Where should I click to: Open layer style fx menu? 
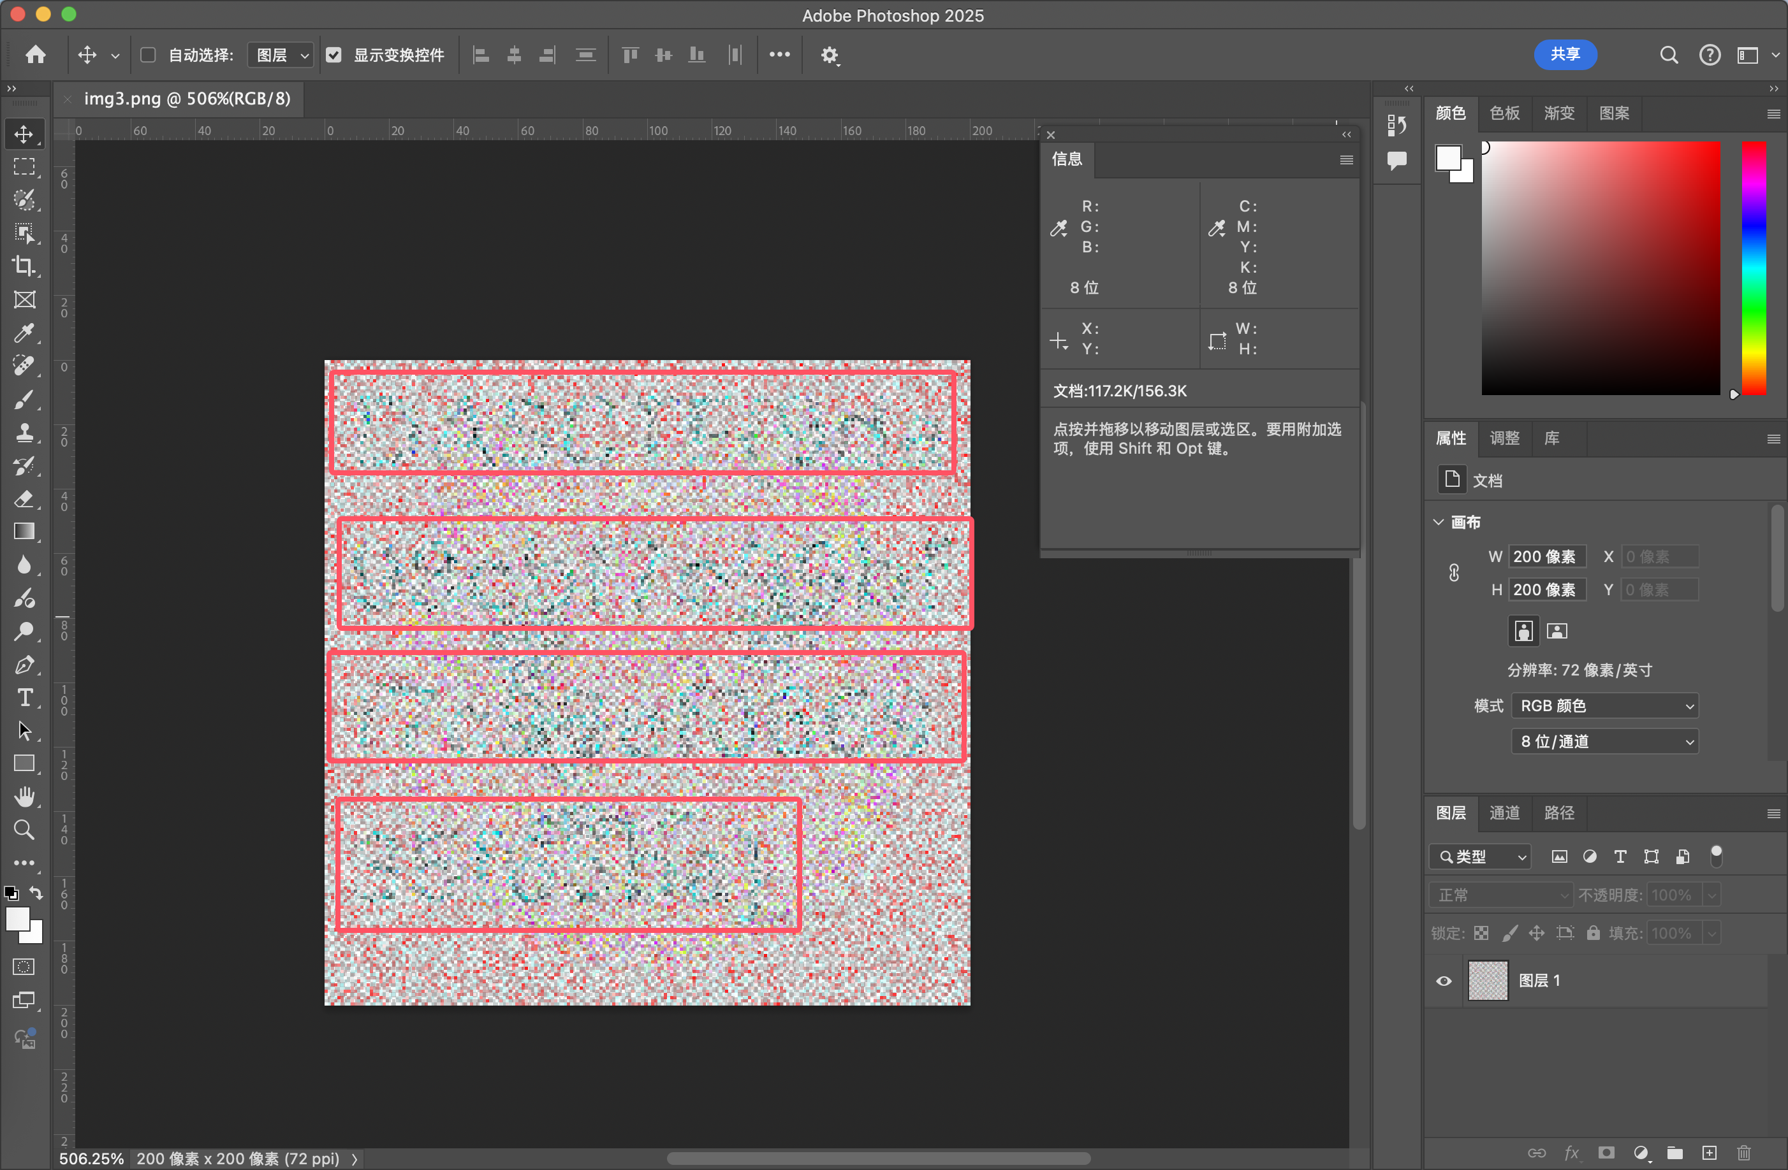(x=1572, y=1153)
